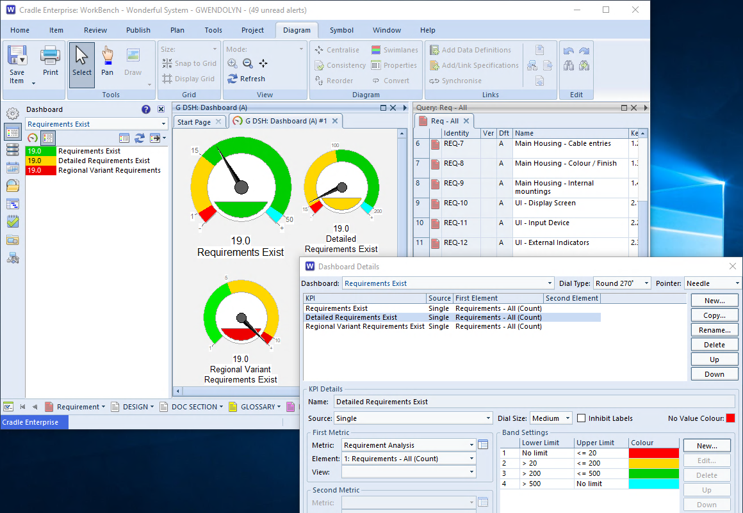Click the KPI list New... button
The image size is (743, 513).
coord(714,301)
